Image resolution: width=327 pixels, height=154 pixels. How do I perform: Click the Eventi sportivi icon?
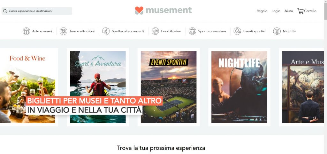click(237, 31)
